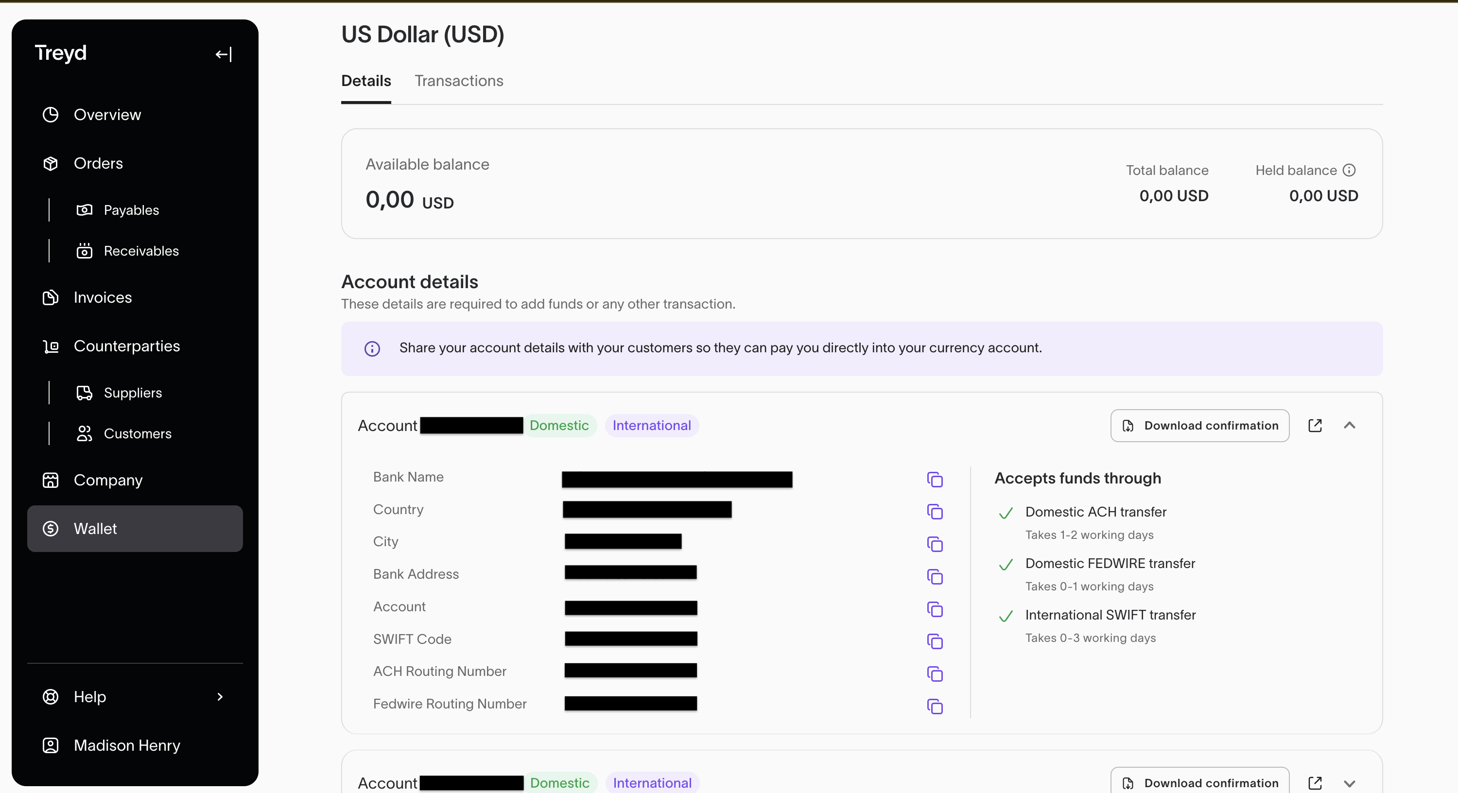This screenshot has height=793, width=1458.
Task: Expand the second account details card
Action: 1349,783
